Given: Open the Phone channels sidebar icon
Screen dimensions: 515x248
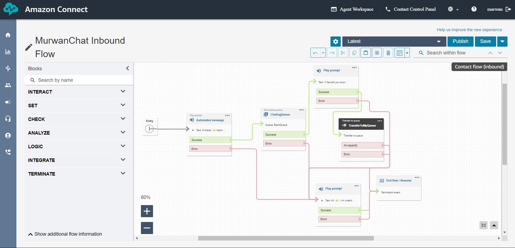Looking at the screenshot, I should pos(8,152).
